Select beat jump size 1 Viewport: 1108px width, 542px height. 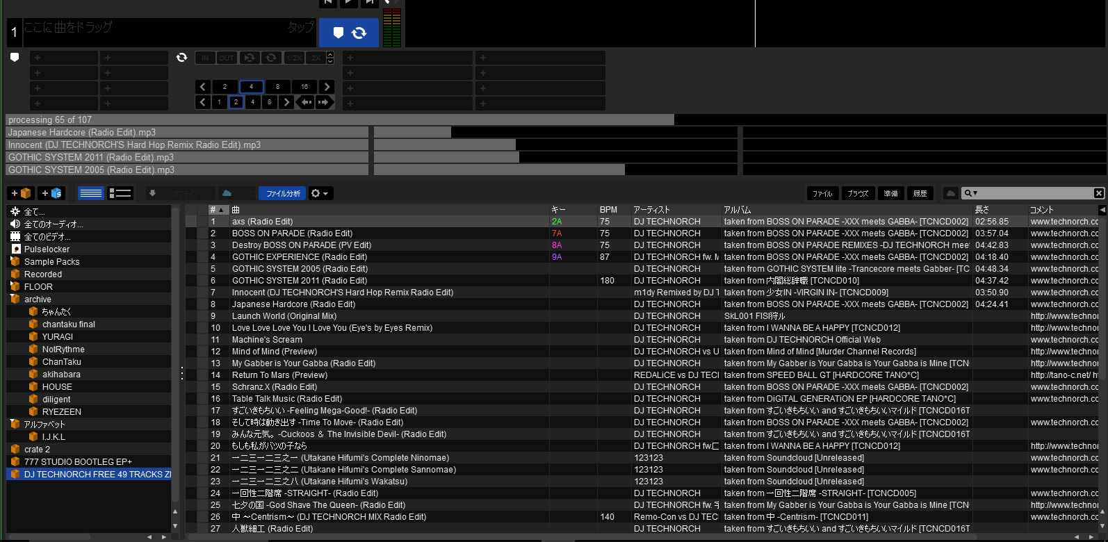220,102
